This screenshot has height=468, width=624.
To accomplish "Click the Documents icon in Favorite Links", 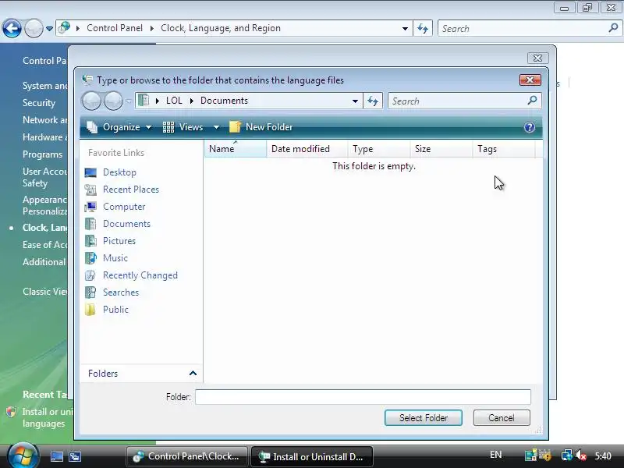I will coord(90,224).
